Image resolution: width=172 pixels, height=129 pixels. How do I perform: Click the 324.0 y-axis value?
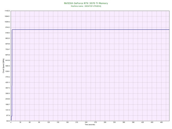pos(8,121)
